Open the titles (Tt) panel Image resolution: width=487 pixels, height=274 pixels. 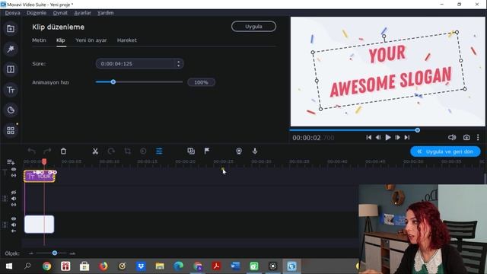click(11, 90)
